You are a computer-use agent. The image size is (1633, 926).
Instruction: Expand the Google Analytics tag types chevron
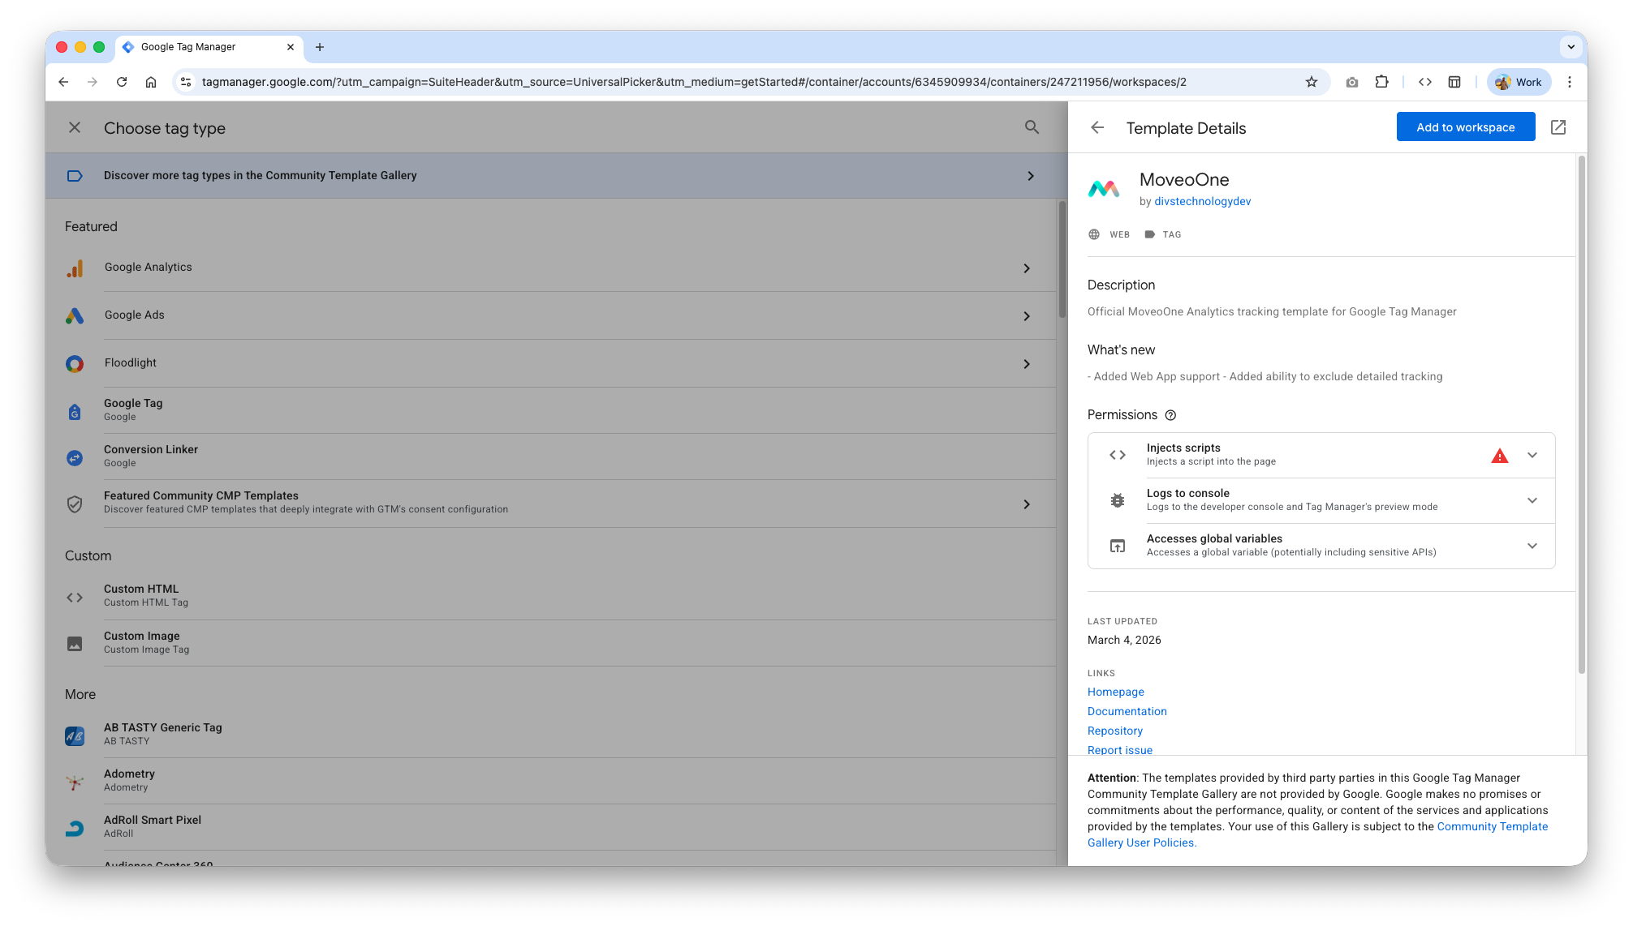[x=1027, y=268]
